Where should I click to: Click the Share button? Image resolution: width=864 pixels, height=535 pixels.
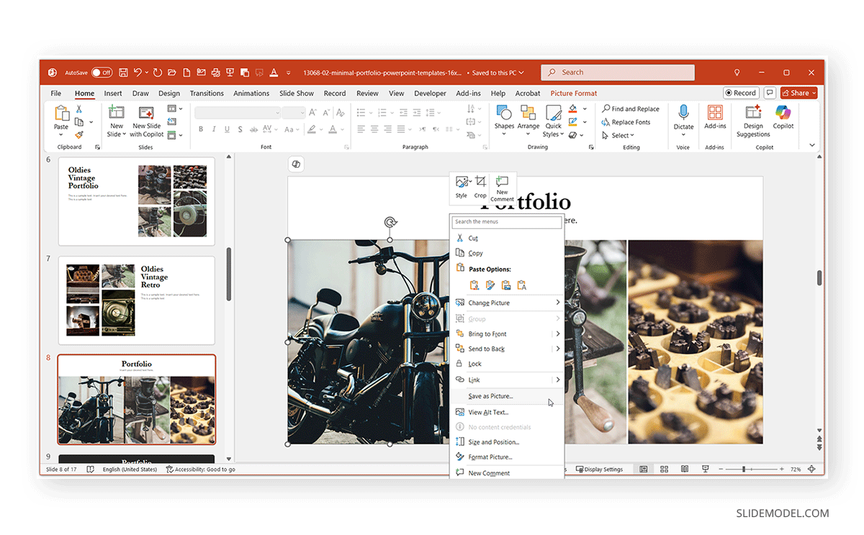coord(799,93)
